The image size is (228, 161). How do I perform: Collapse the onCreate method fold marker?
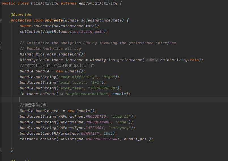click(x=1, y=20)
